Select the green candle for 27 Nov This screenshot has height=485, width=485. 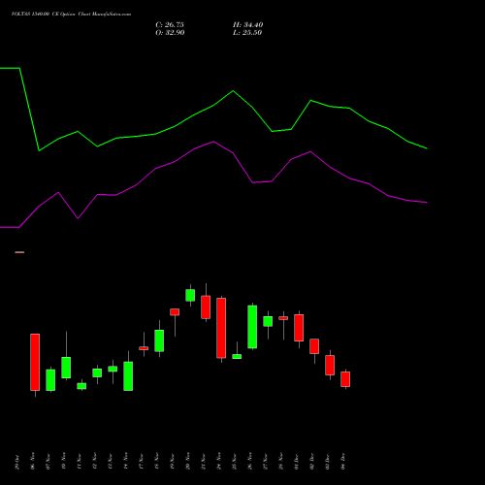click(x=268, y=321)
